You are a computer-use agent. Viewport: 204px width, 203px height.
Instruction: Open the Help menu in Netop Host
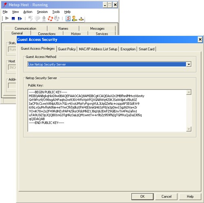[x=67, y=12]
